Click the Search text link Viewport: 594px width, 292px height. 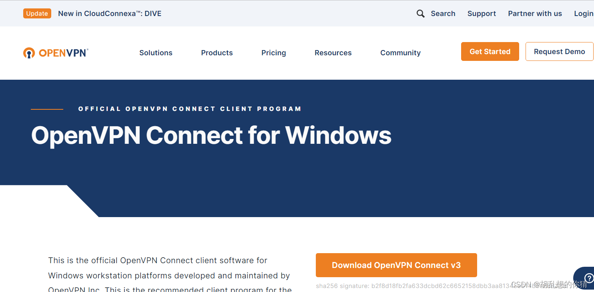[443, 14]
